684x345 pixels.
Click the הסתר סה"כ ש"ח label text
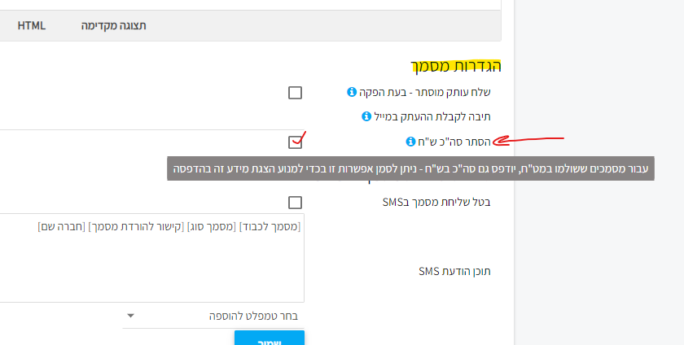pos(454,142)
